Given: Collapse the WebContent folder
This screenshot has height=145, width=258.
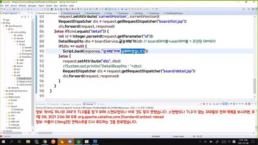Looking at the screenshot, I should [4, 97].
